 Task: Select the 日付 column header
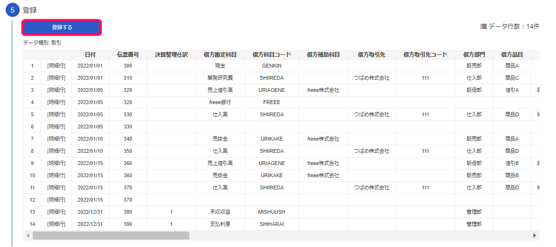90,55
